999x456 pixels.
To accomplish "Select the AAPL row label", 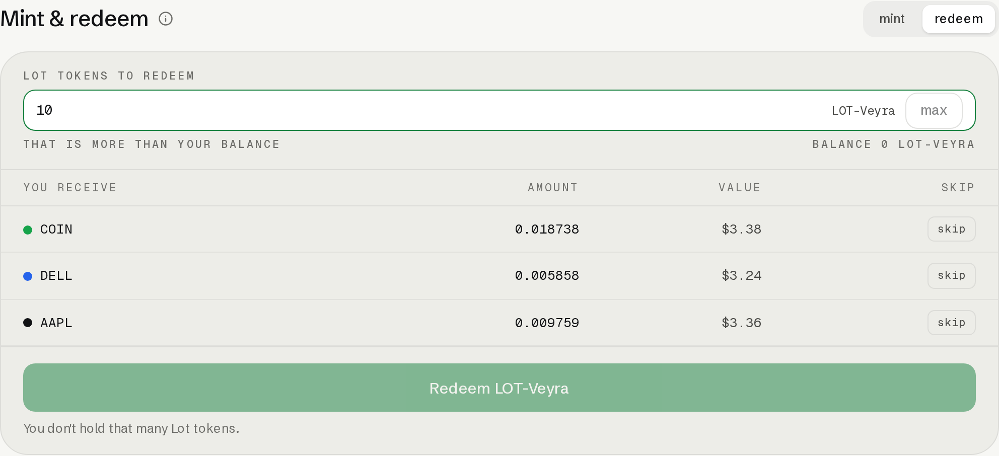I will click(56, 323).
